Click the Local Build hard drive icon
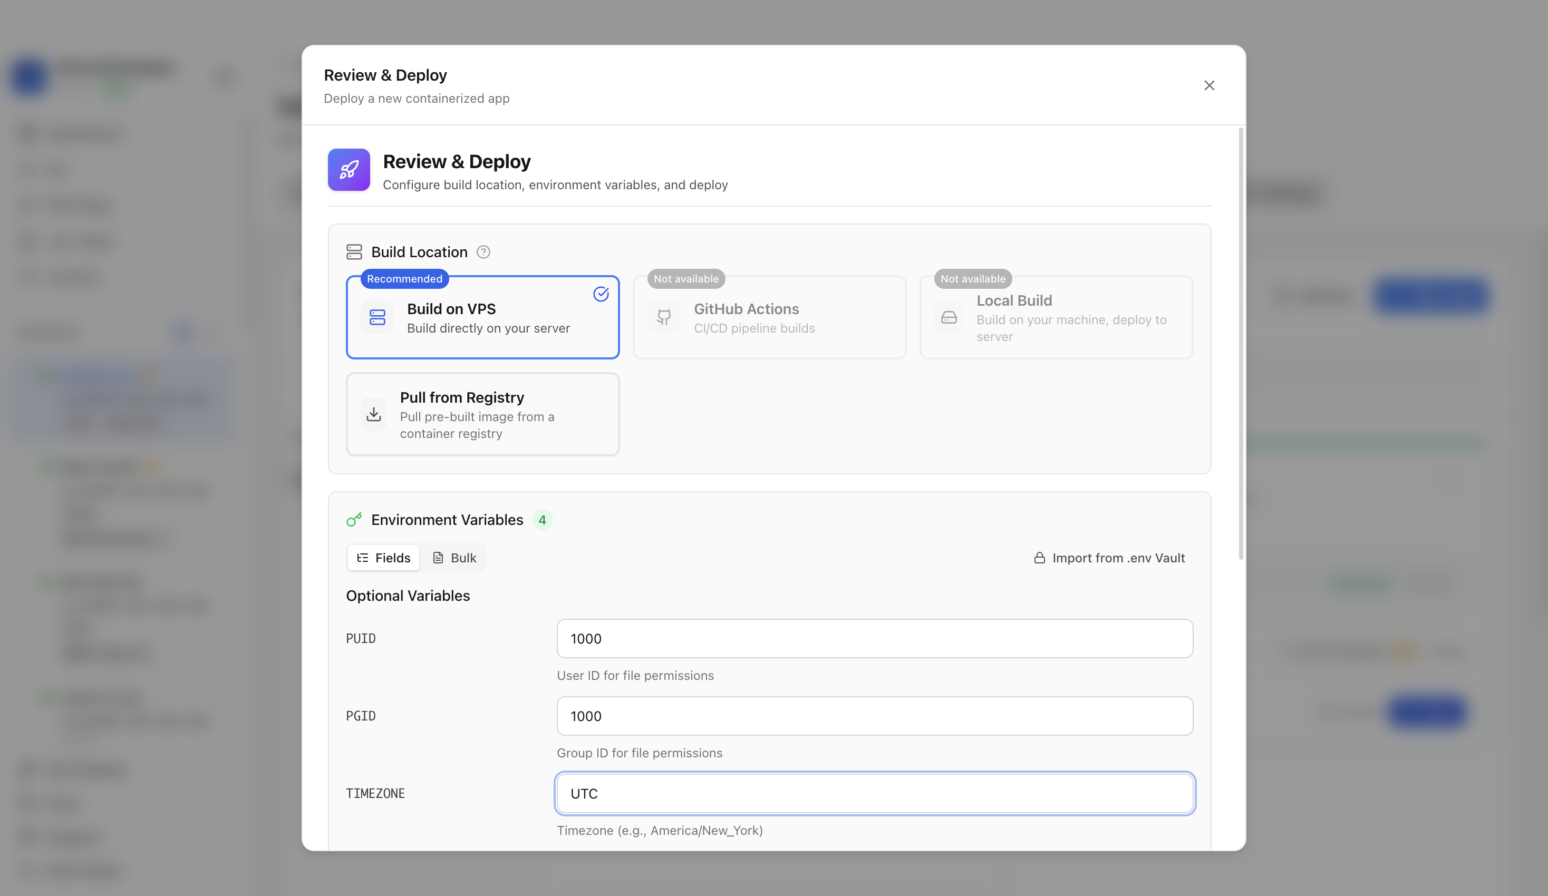The image size is (1548, 896). tap(949, 317)
